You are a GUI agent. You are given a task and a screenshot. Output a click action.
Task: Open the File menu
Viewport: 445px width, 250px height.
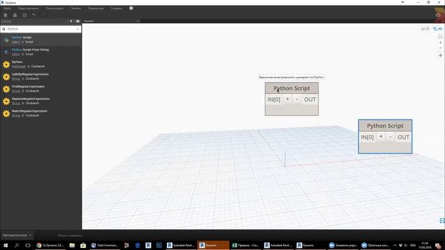tap(8, 8)
